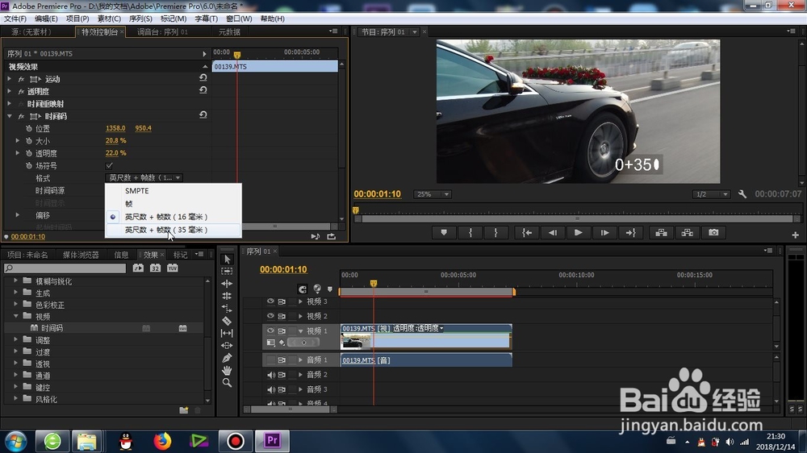Click the Extract button
The height and width of the screenshot is (453, 807).
687,233
